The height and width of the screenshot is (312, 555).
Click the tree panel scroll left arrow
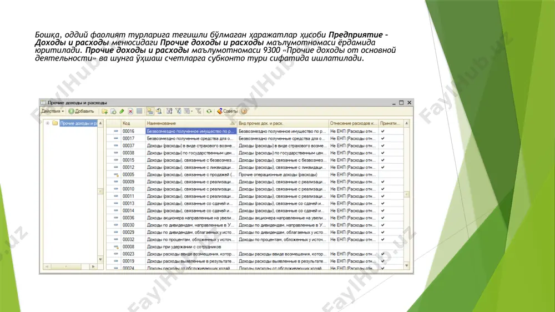click(47, 266)
